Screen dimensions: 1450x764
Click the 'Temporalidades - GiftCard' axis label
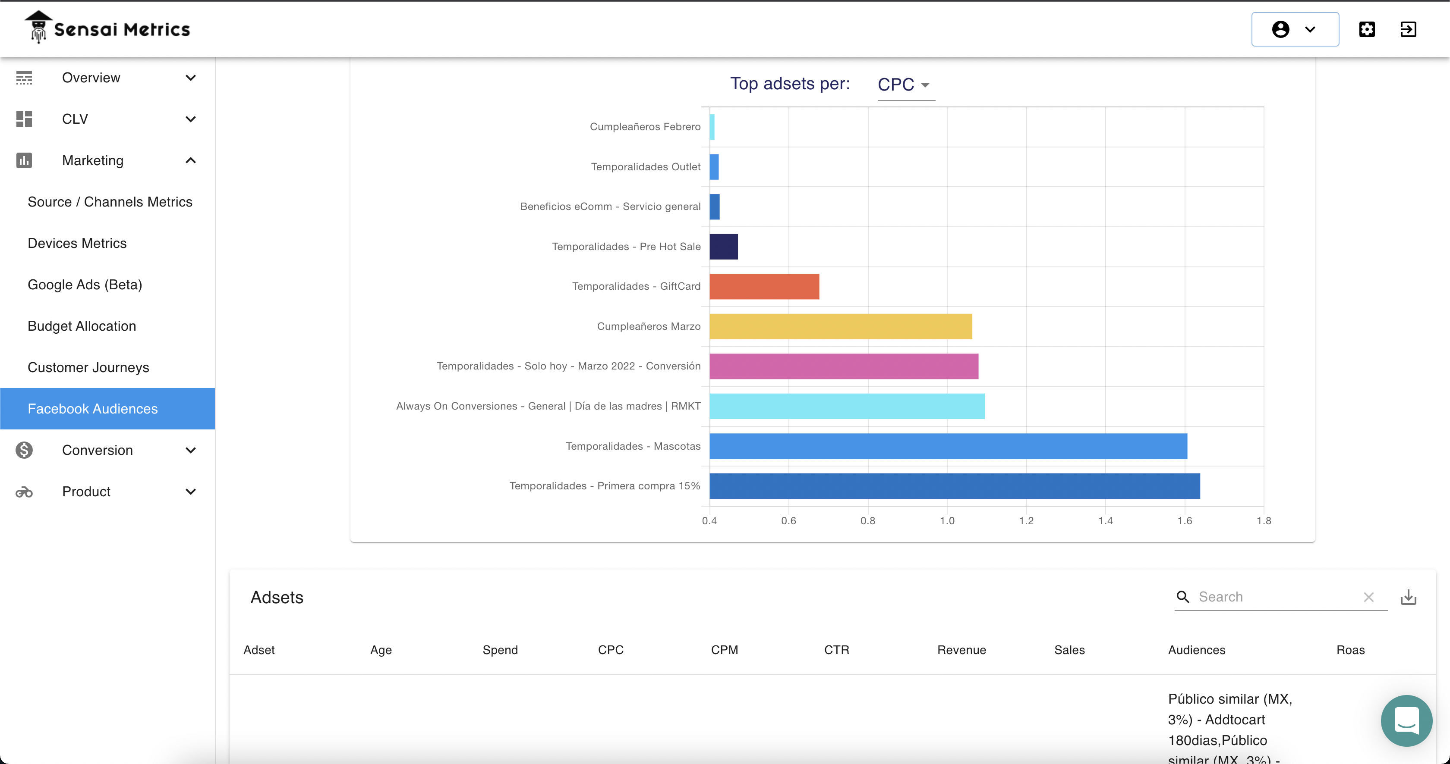[636, 286]
